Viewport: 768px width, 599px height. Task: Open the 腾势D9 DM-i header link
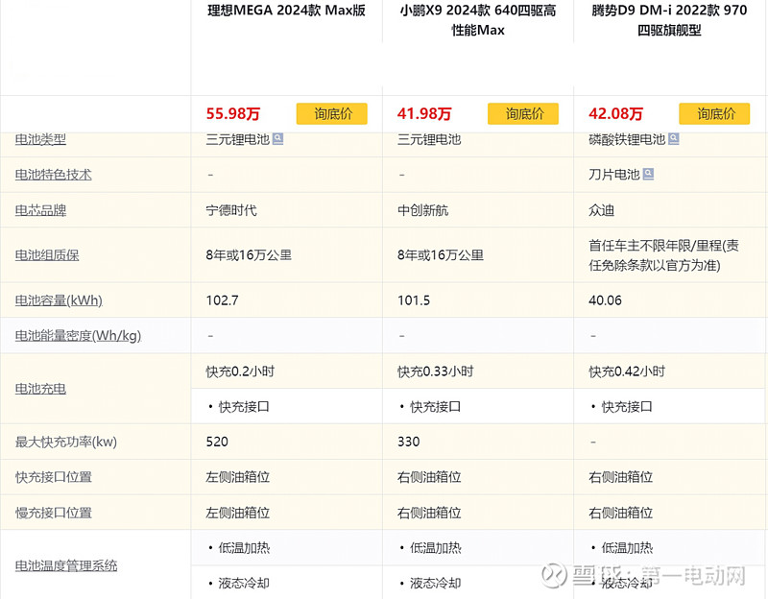[670, 19]
